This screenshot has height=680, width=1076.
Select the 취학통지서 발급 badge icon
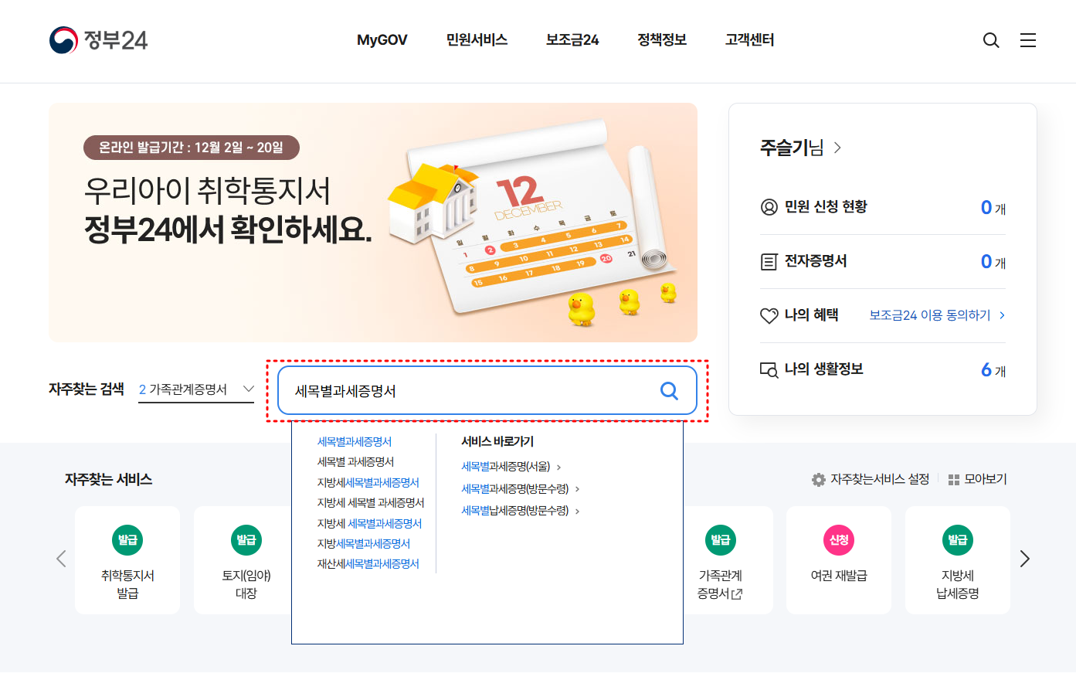pos(127,540)
